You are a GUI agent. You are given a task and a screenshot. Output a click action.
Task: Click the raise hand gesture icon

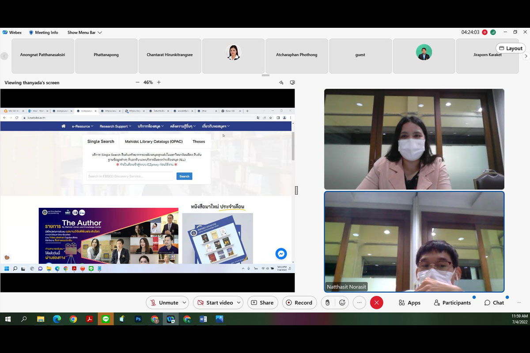327,303
